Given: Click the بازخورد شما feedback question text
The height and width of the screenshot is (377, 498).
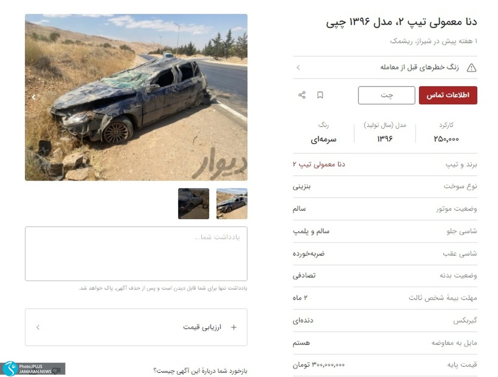Looking at the screenshot, I should click(200, 371).
